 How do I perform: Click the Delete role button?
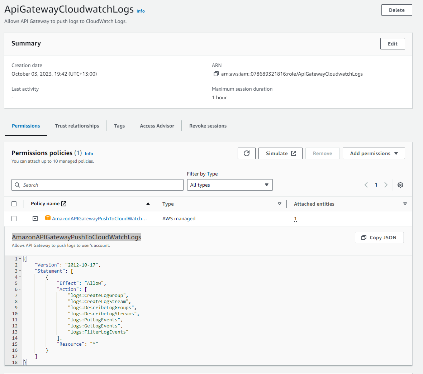396,10
